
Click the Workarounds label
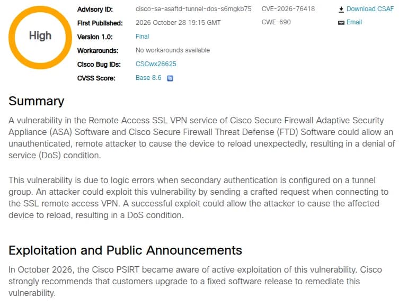(x=98, y=51)
